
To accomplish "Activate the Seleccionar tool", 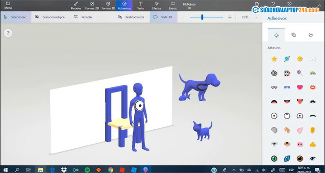I will click(x=15, y=17).
